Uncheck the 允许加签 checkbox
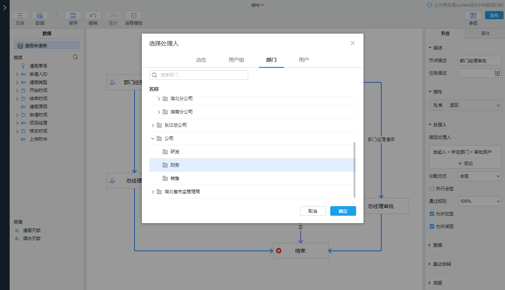This screenshot has height=290, width=505. click(x=432, y=214)
